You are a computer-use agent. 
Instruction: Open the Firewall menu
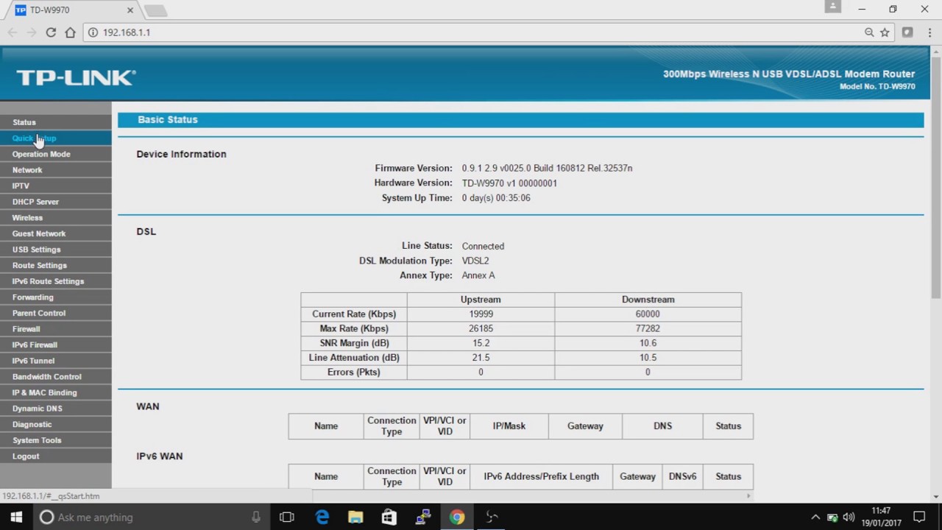[x=56, y=328]
